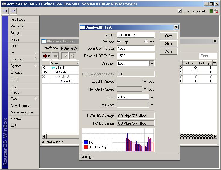The image size is (221, 170).
Task: Click the wlan2 interface icon
Action: click(58, 77)
